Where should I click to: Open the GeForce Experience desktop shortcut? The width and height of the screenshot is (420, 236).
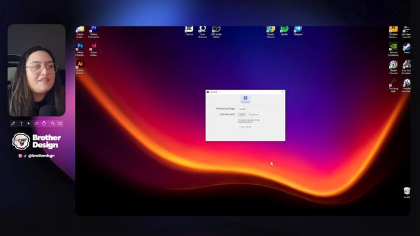point(393,49)
